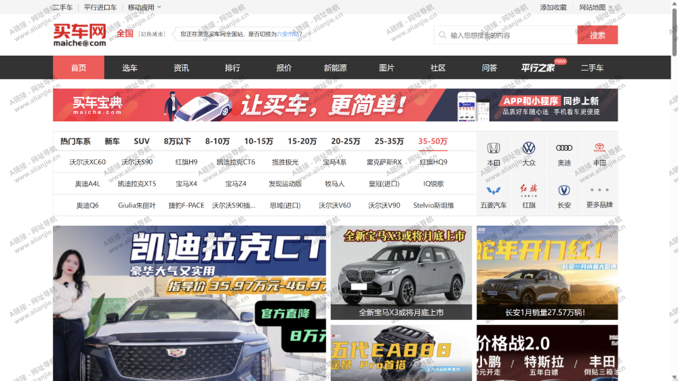
Task: Open 更多品牌 three-dot icon
Action: point(599,190)
